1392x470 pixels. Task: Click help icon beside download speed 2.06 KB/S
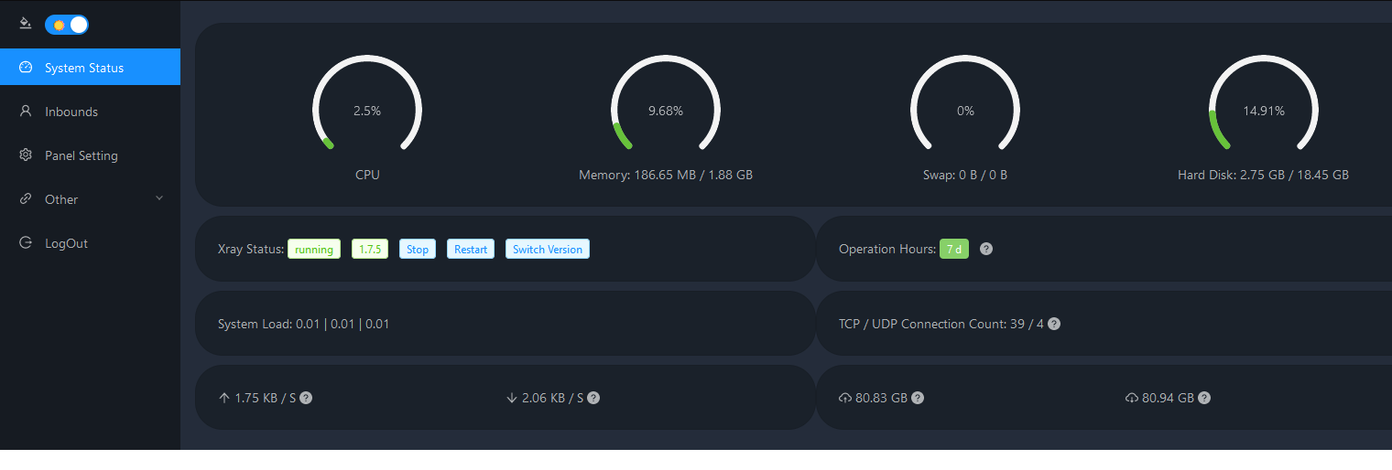pyautogui.click(x=593, y=398)
